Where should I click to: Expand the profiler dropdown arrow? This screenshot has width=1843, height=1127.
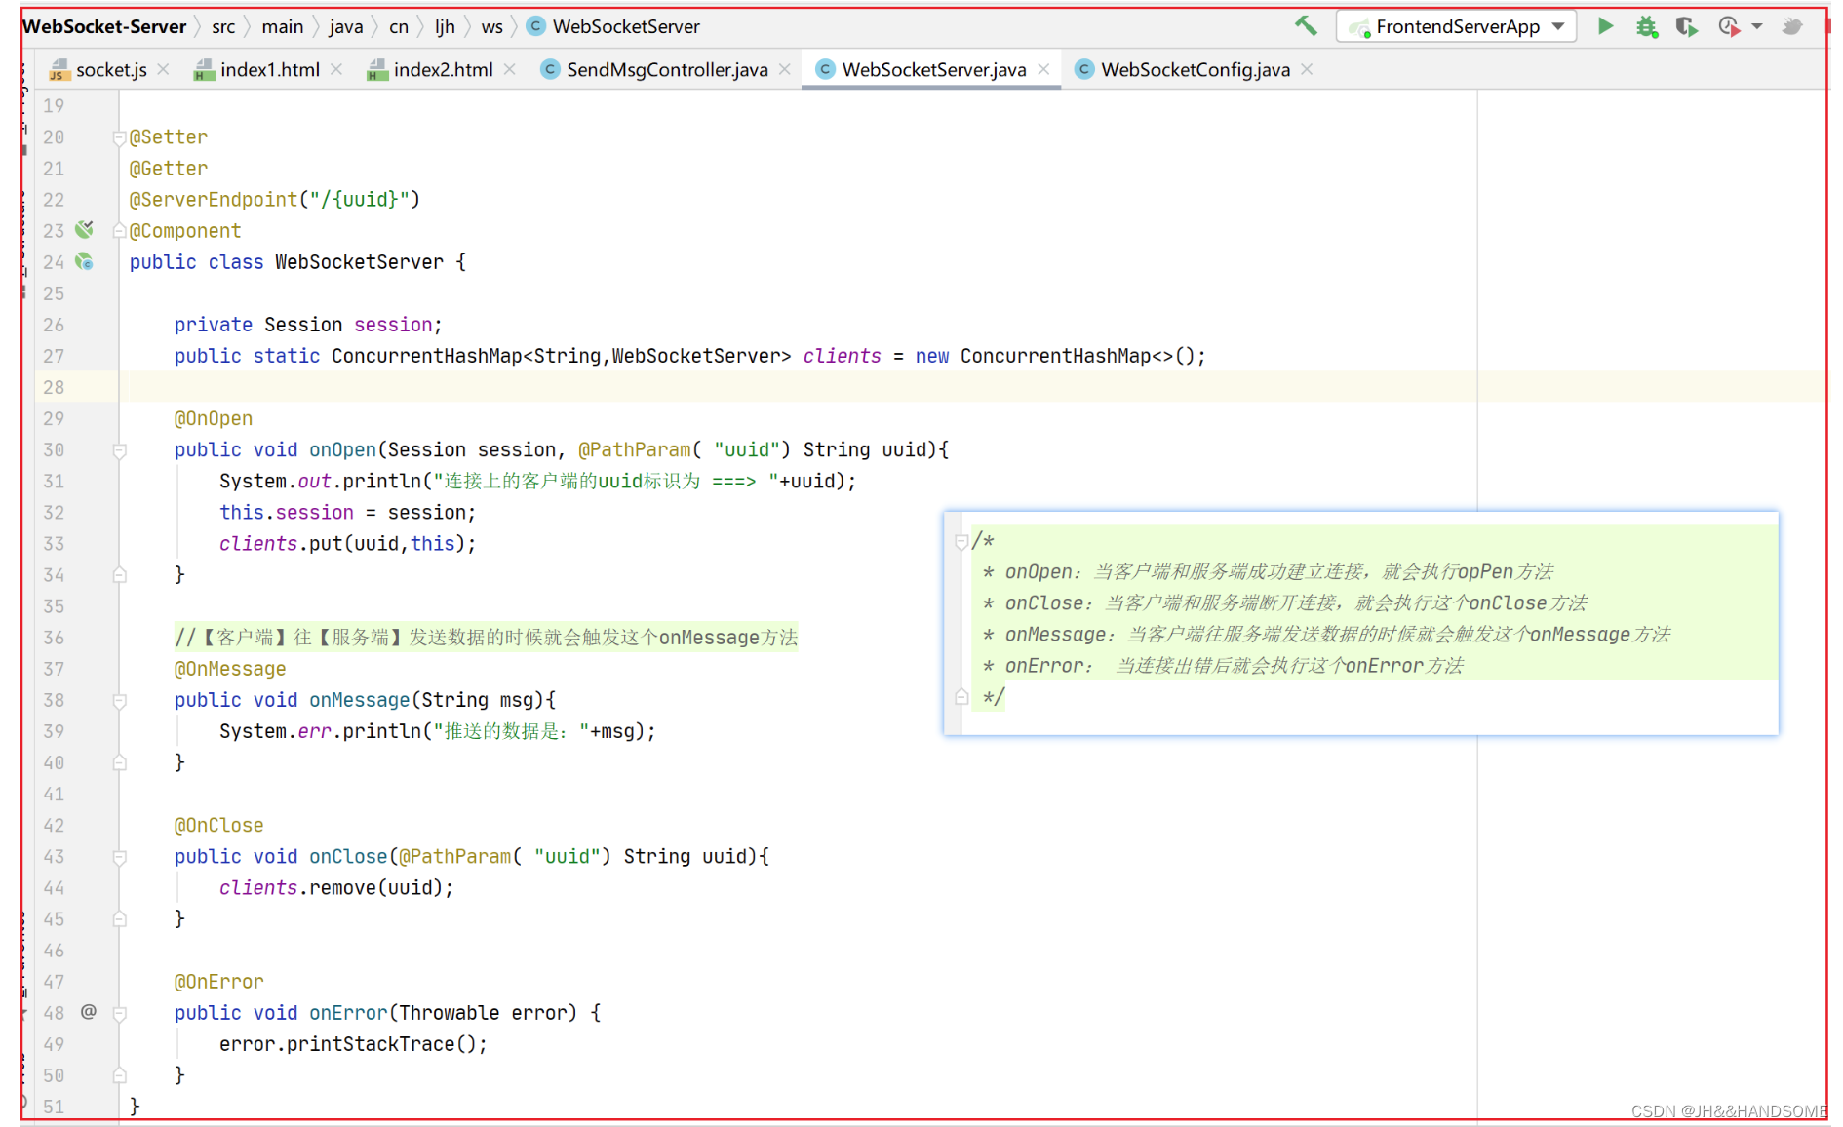click(1757, 26)
